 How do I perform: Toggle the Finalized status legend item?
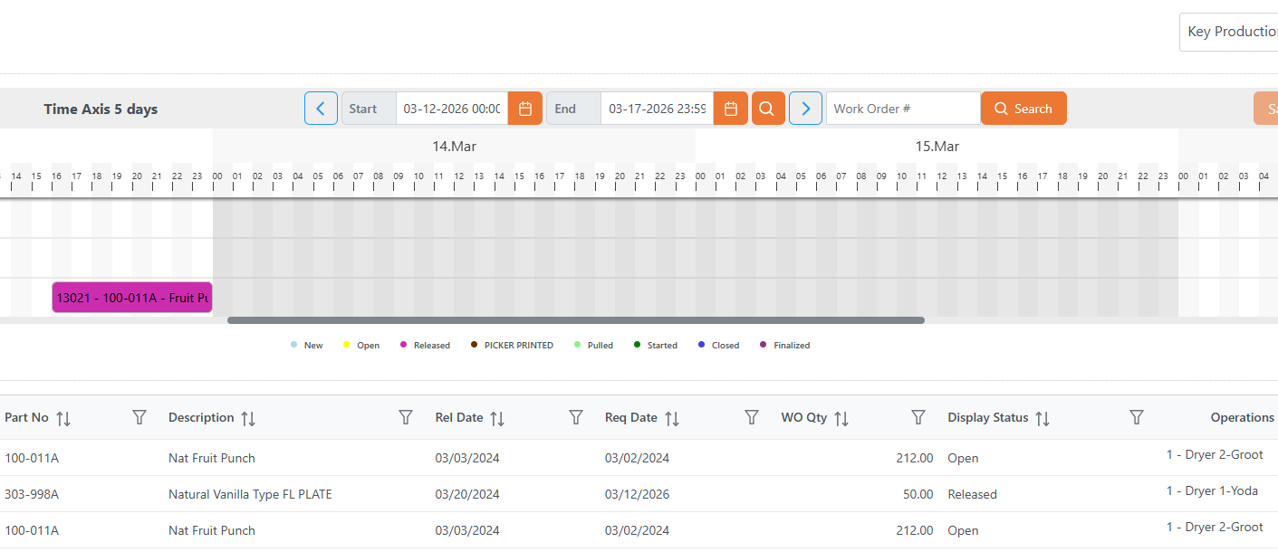click(785, 346)
